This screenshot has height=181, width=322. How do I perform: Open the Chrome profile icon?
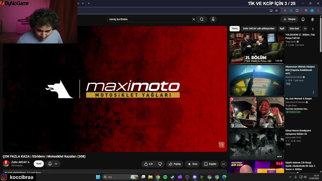pyautogui.click(x=312, y=11)
